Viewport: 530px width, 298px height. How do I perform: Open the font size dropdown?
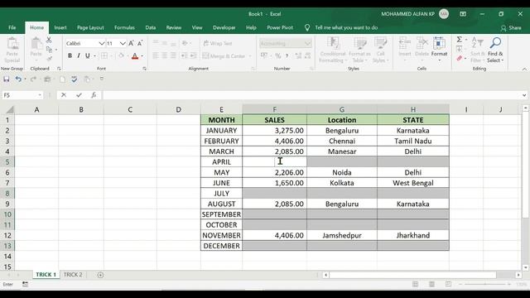click(x=123, y=43)
